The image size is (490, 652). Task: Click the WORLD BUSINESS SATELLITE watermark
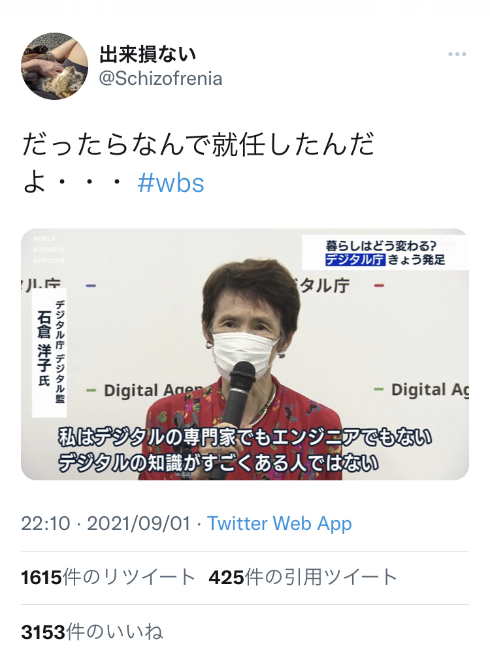click(x=49, y=249)
